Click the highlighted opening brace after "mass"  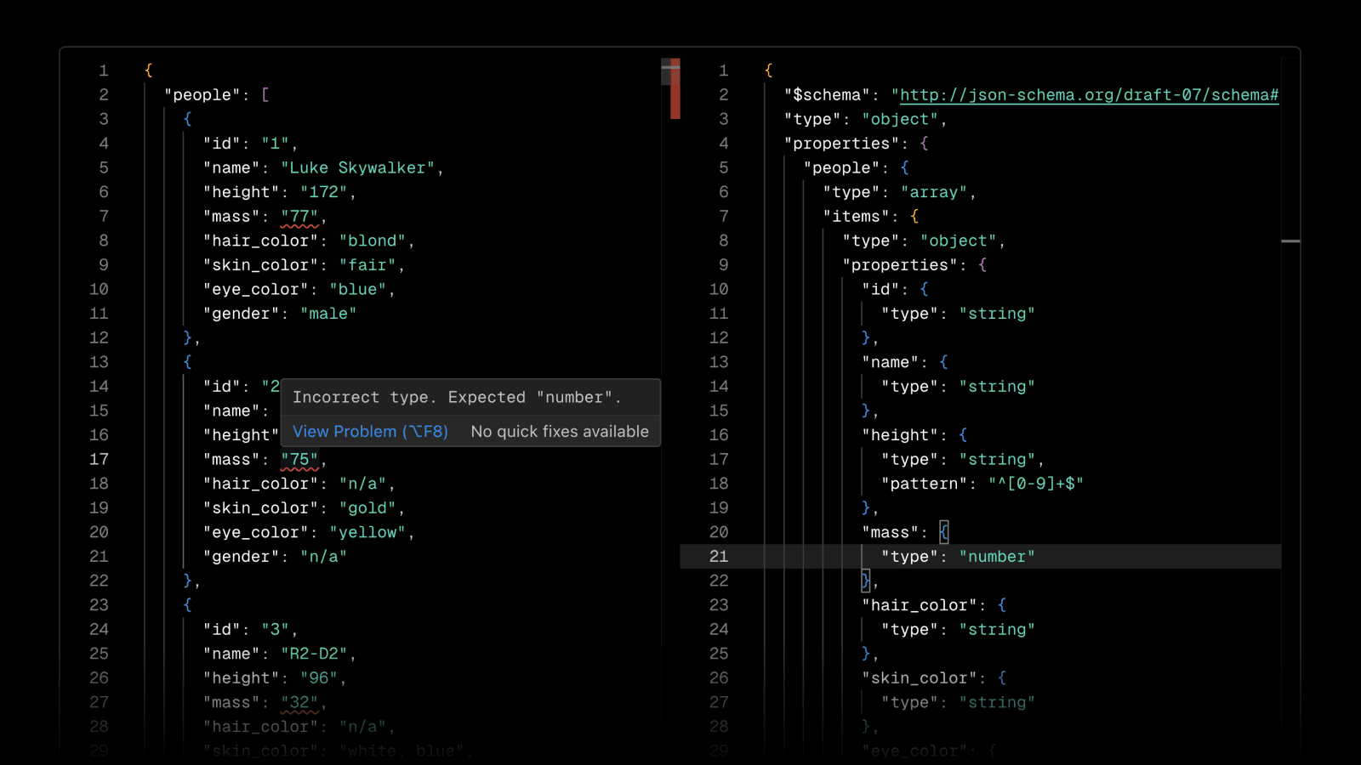point(943,533)
